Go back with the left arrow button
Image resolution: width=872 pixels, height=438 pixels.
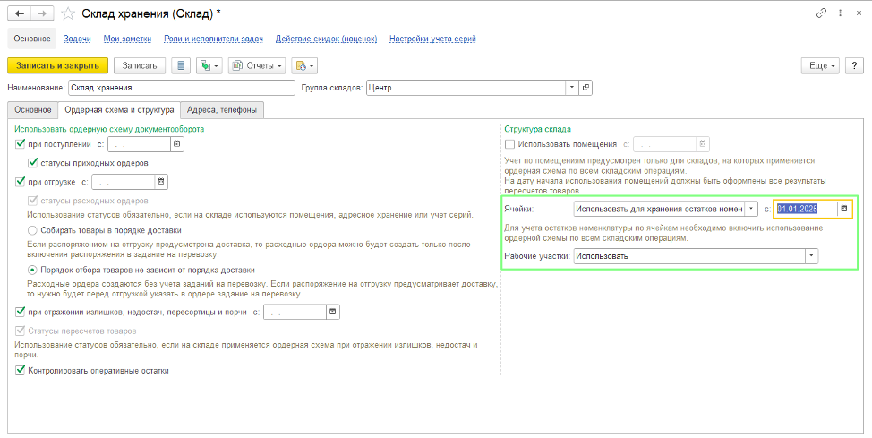[20, 13]
